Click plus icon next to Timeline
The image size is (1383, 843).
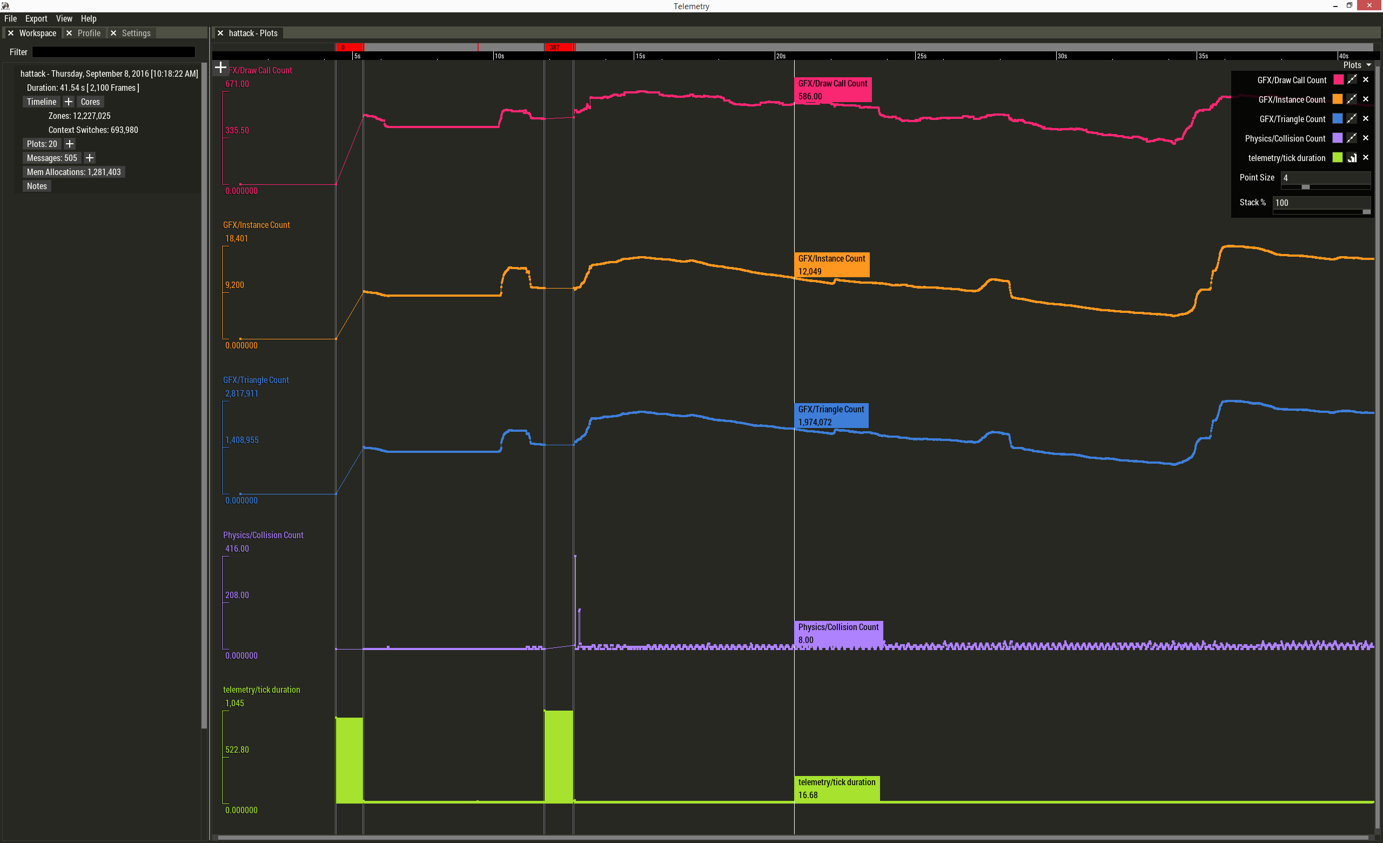click(69, 102)
